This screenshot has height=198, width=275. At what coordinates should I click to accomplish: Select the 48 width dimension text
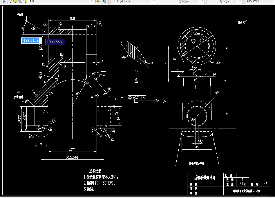197,147
